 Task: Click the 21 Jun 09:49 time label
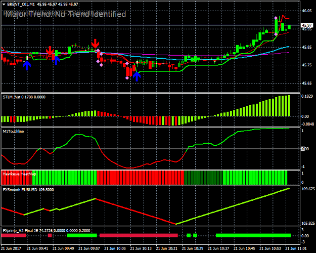63,248
